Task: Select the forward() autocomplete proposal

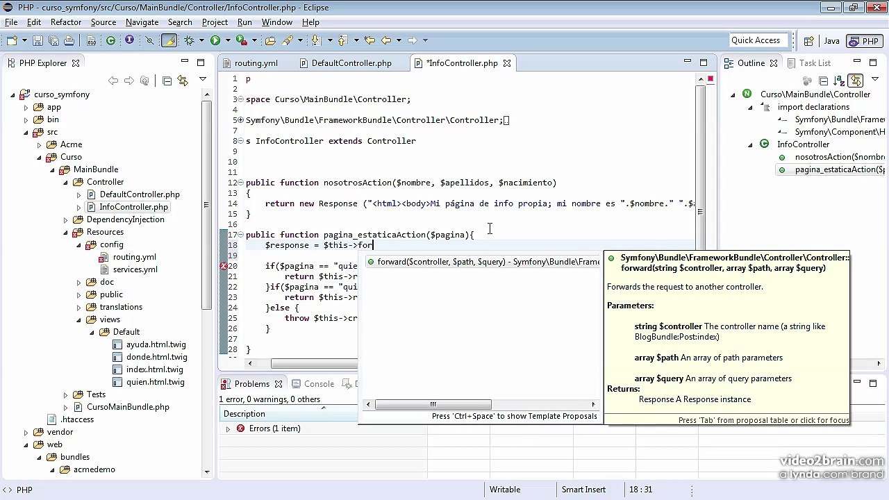Action: pyautogui.click(x=482, y=262)
